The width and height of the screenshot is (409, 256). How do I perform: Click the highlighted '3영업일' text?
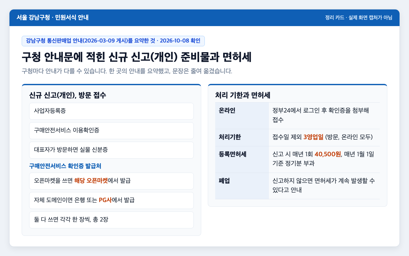click(313, 137)
